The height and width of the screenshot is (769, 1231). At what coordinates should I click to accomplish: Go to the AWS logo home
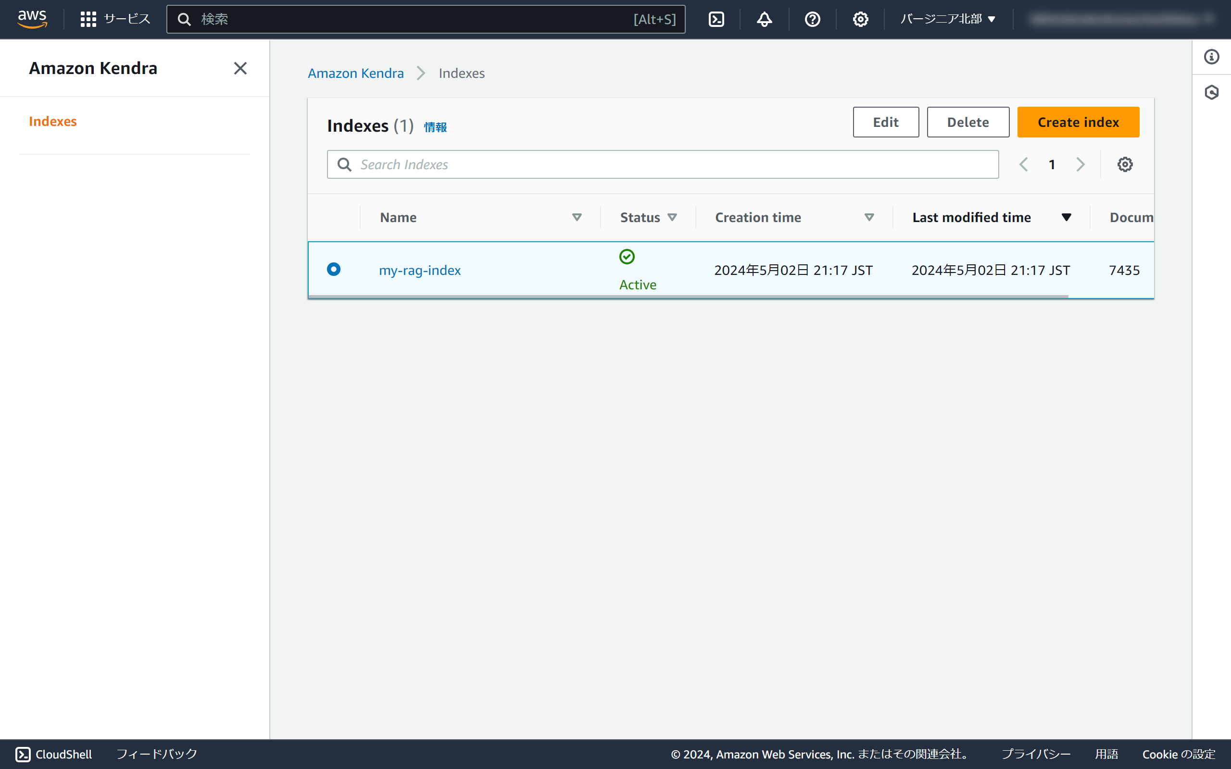tap(32, 19)
